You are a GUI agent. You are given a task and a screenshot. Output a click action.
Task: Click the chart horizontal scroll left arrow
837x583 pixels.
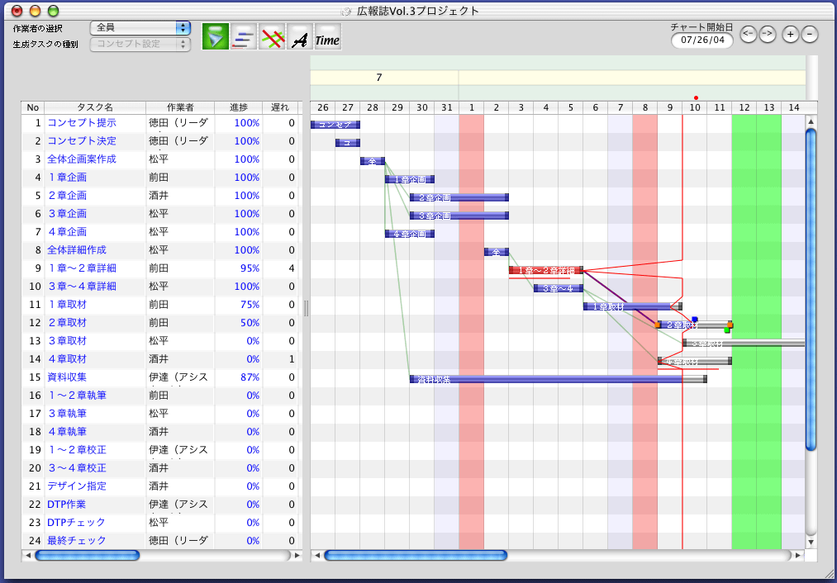tap(317, 555)
